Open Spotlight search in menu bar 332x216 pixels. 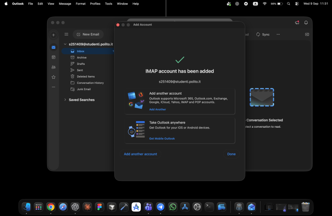288,4
